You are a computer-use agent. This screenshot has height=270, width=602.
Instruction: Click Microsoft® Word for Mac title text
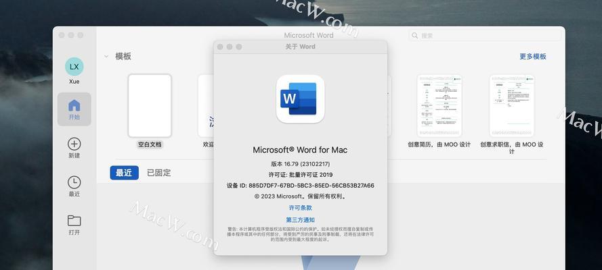point(300,150)
